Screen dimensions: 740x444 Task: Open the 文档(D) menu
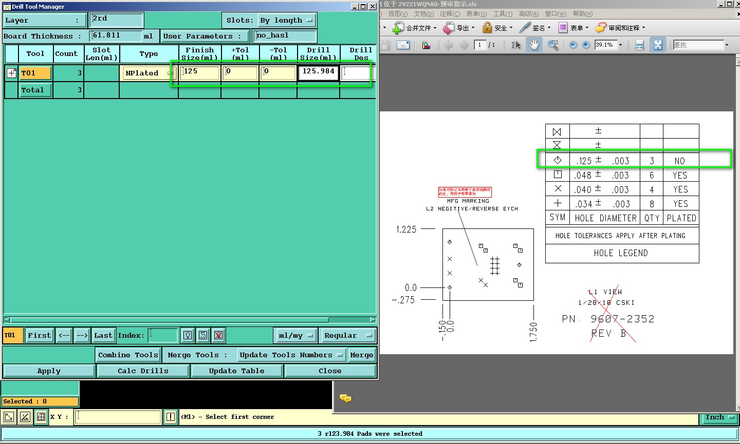coord(424,14)
